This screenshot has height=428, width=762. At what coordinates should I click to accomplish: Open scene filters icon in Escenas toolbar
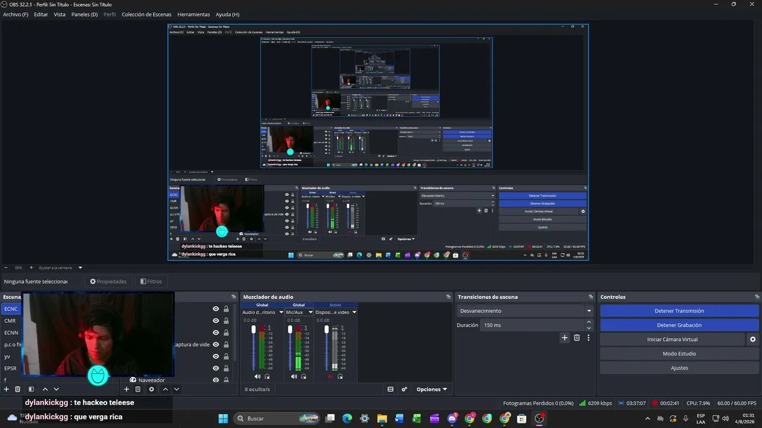click(32, 389)
